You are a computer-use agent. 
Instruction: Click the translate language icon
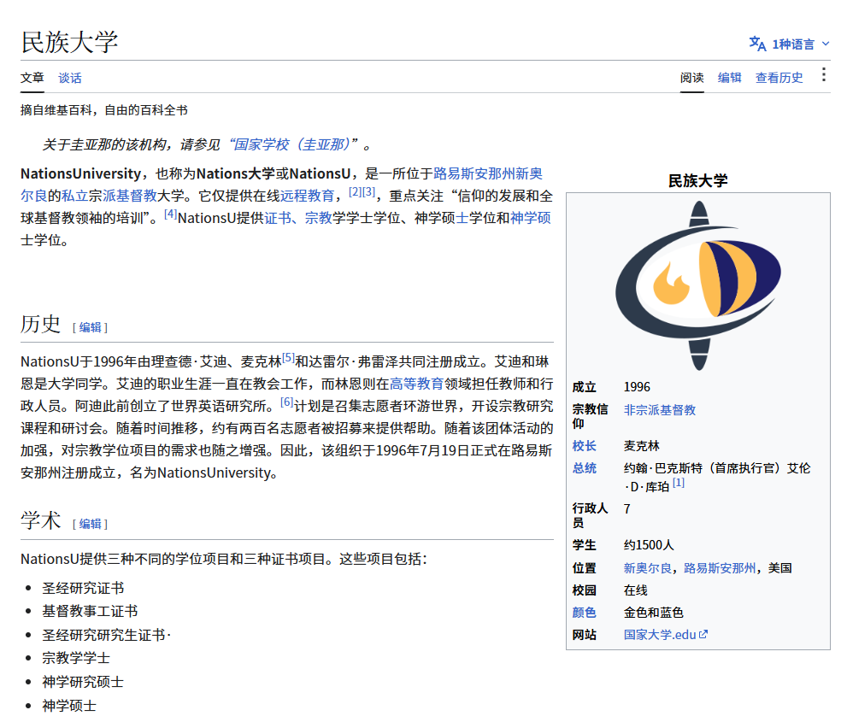757,44
